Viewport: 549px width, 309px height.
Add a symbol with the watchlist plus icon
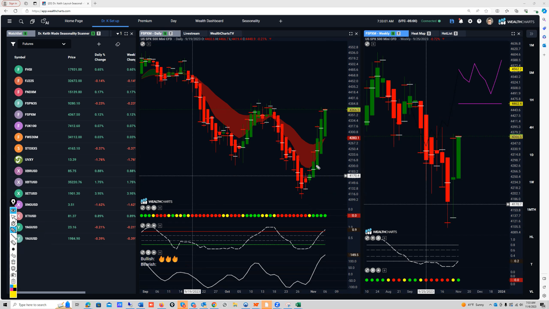tap(99, 44)
